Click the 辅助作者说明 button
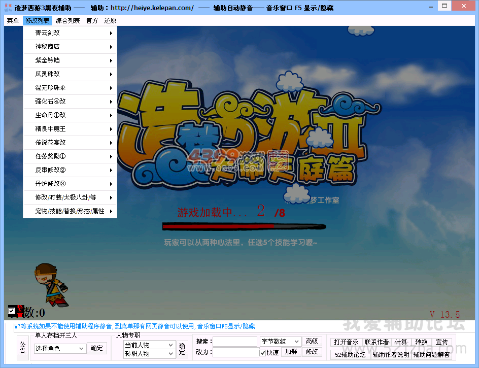Viewport: 479px width, 368px height. (391, 355)
